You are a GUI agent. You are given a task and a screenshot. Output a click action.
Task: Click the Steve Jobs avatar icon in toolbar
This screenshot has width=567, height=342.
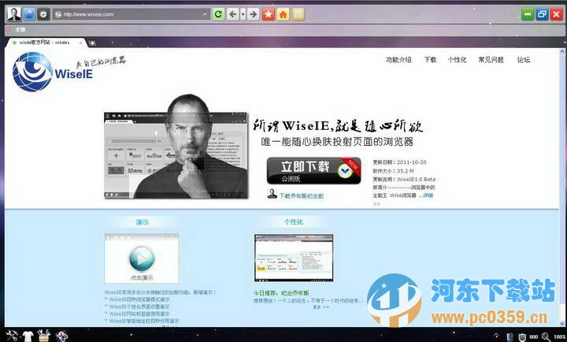14,14
